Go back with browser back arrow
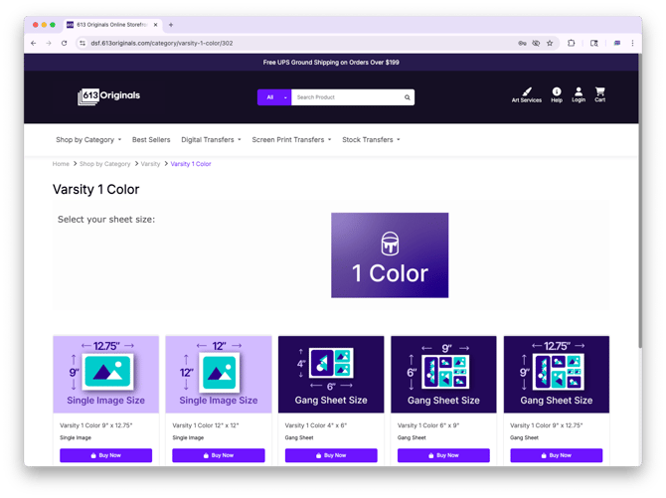Screen dimensions: 666x498 point(34,43)
